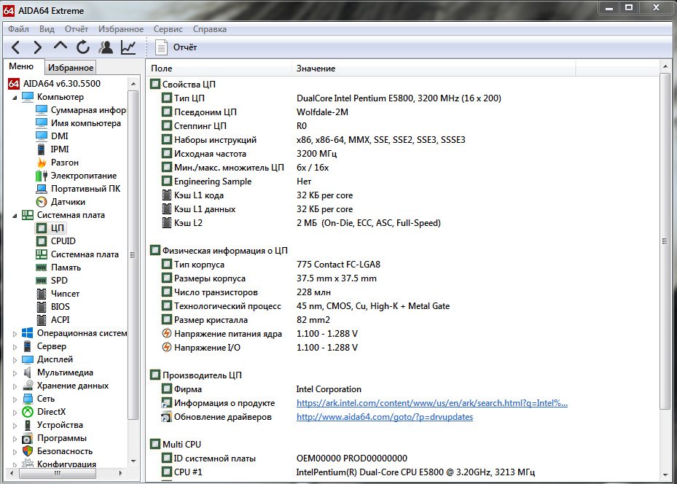Select the Электропитание battery icon
This screenshot has height=484, width=677.
(x=42, y=176)
